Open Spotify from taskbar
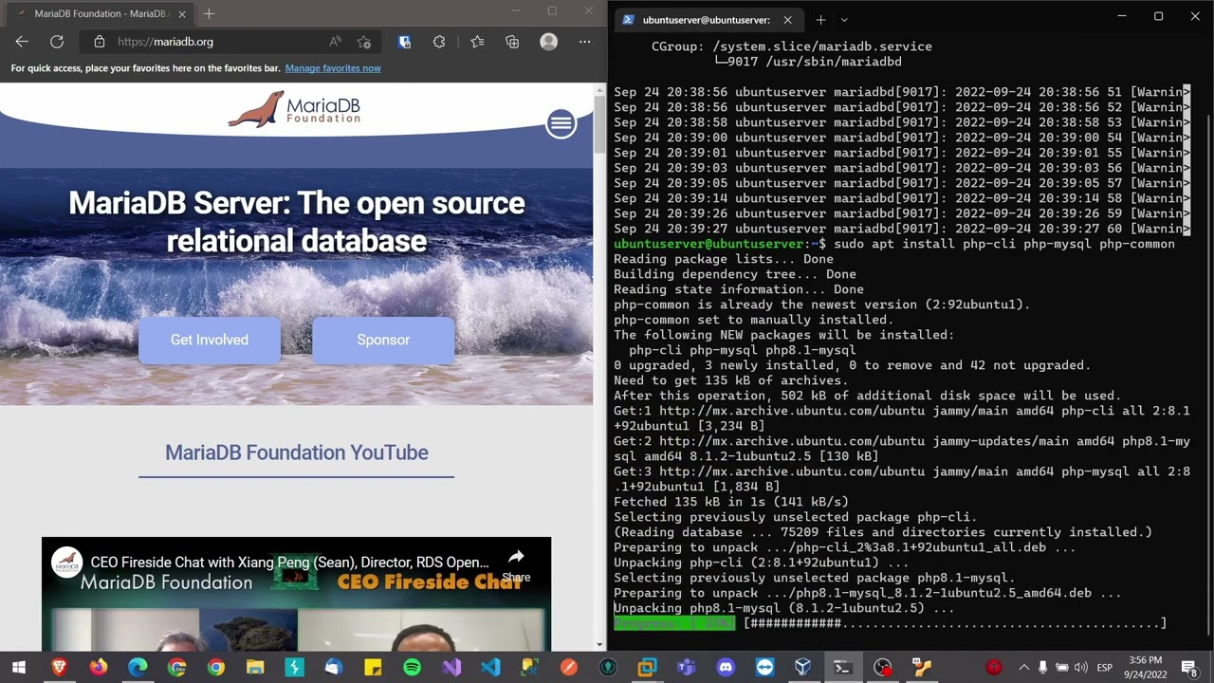The height and width of the screenshot is (683, 1214). (x=412, y=668)
